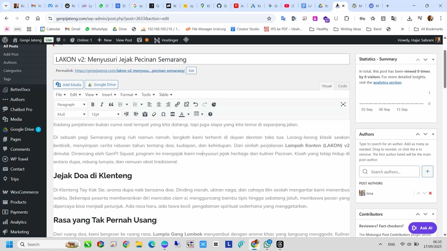Select the Italic formatting icon
Screen dimensions: 447x251
102,104
